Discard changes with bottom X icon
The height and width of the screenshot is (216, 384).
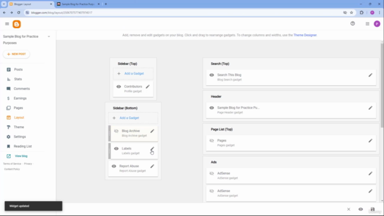349,209
